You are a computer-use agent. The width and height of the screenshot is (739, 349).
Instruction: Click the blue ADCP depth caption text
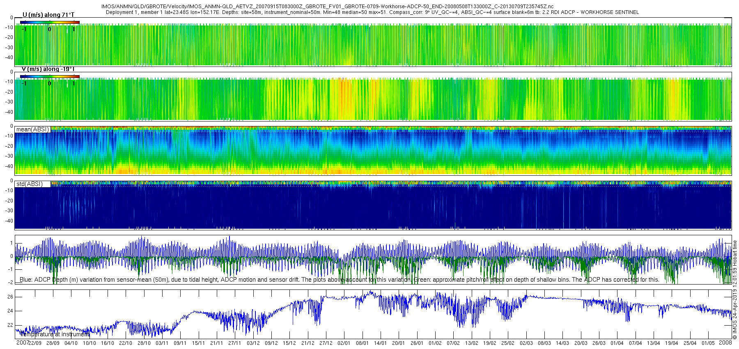tap(339, 280)
